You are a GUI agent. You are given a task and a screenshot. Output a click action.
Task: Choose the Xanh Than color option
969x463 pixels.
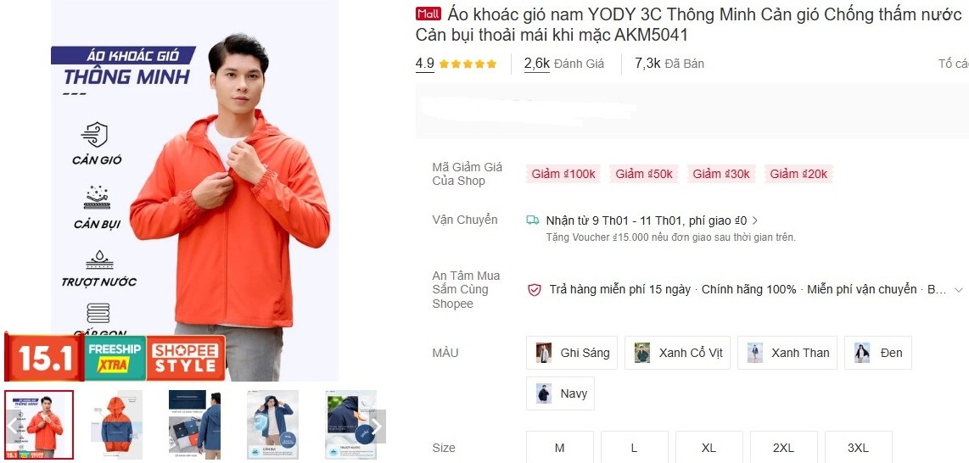click(x=787, y=353)
